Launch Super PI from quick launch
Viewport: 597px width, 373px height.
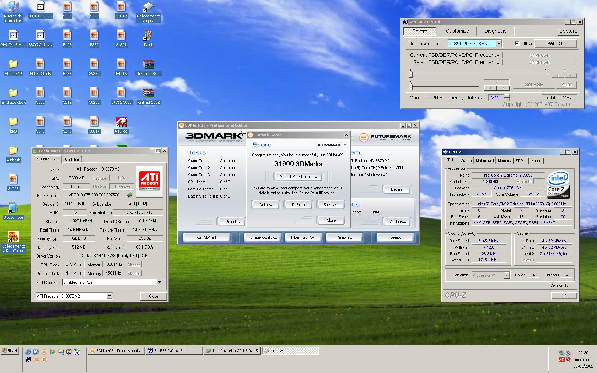click(x=77, y=352)
